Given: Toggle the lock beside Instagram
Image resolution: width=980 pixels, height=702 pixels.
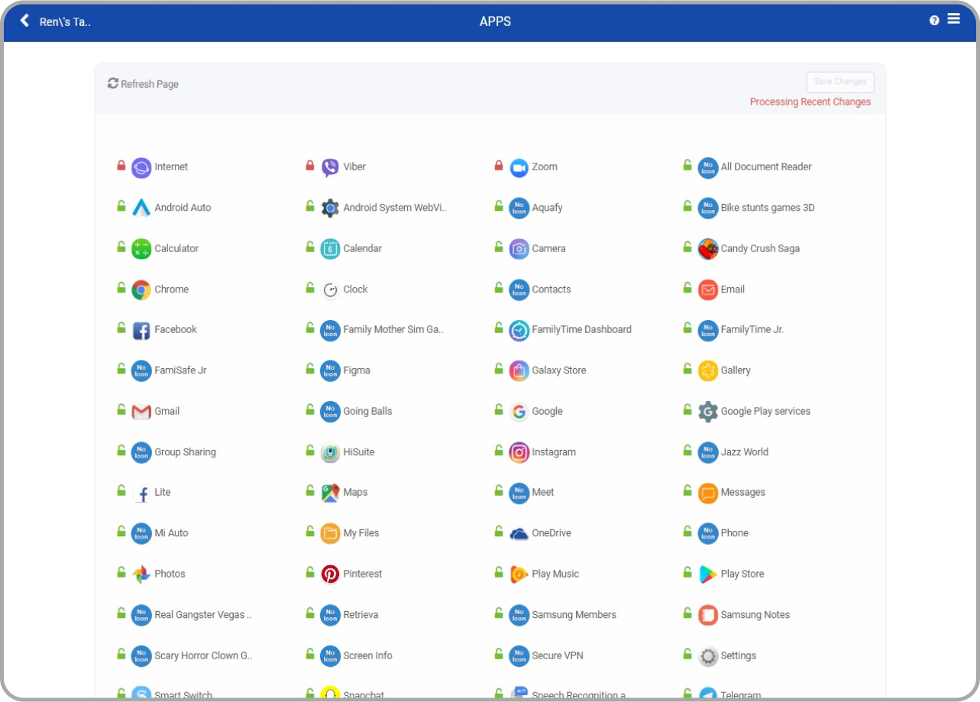Looking at the screenshot, I should tap(498, 450).
